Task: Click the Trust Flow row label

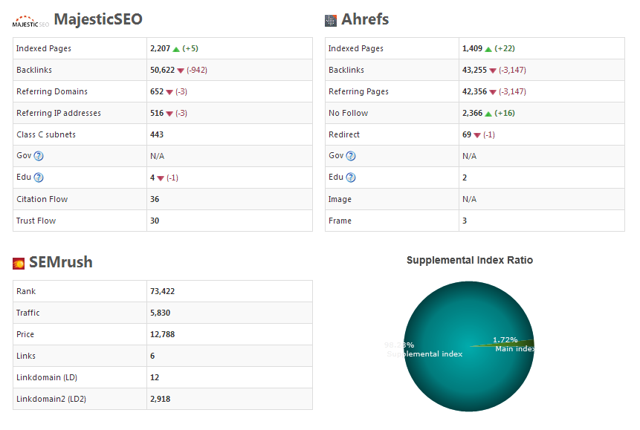Action: coord(36,221)
